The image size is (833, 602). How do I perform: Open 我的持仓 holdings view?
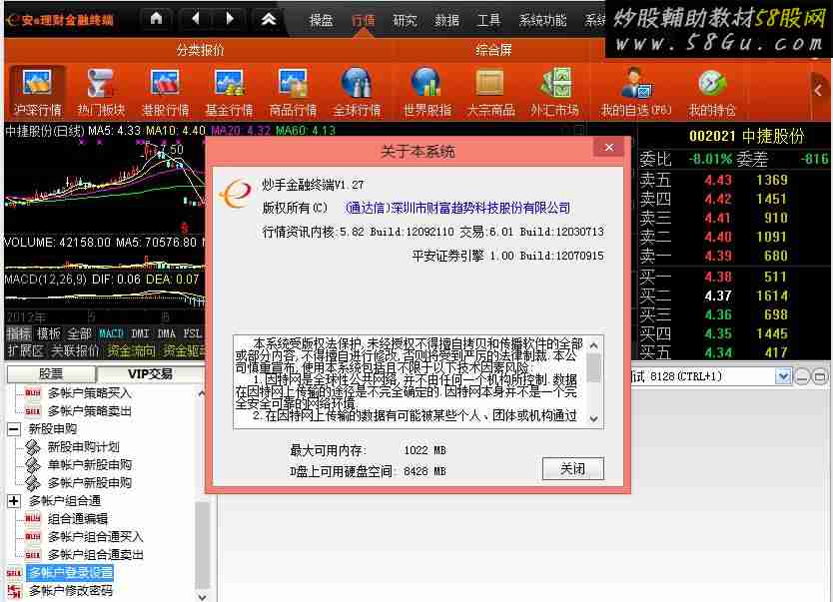pyautogui.click(x=712, y=93)
